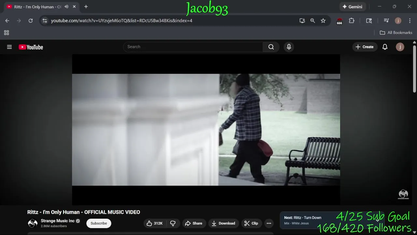Screen dimensions: 417x235
Task: Open a new browser tab
Action: pos(86,7)
